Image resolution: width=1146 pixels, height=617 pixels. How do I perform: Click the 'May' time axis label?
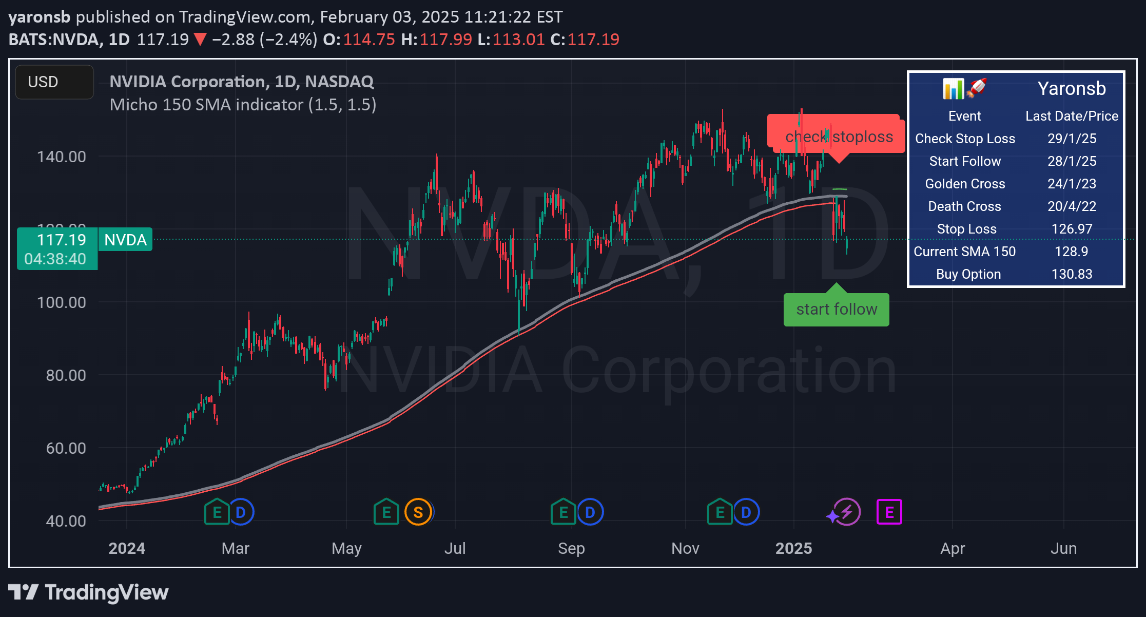[x=347, y=548]
